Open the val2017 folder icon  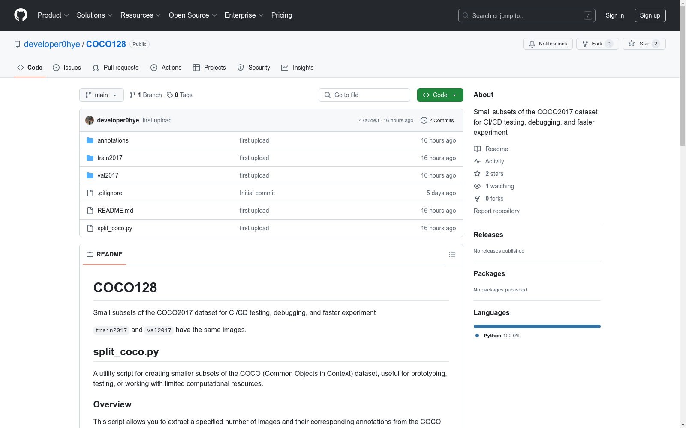tap(90, 175)
